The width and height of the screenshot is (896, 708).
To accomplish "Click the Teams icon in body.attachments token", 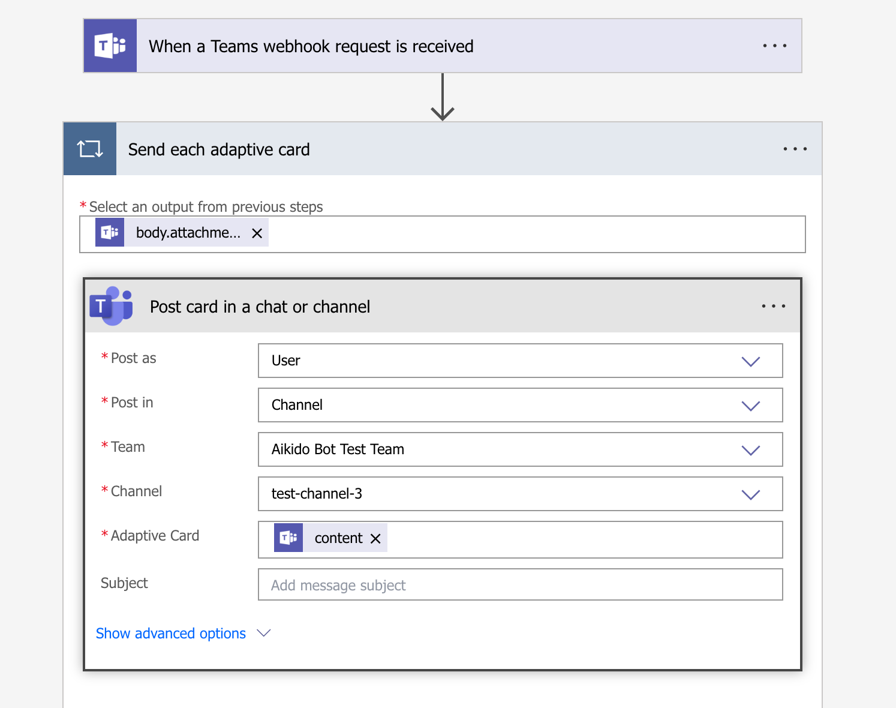I will click(110, 233).
